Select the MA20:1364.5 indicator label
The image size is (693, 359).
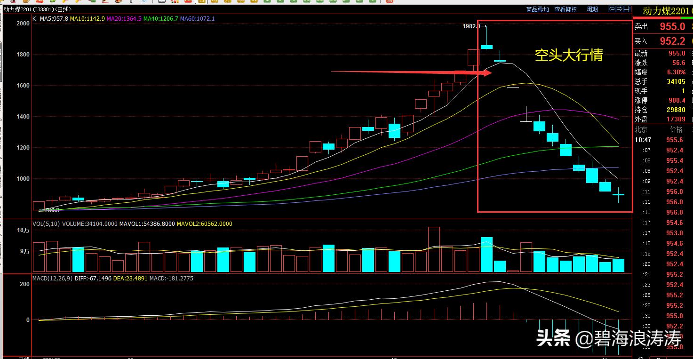pos(124,19)
